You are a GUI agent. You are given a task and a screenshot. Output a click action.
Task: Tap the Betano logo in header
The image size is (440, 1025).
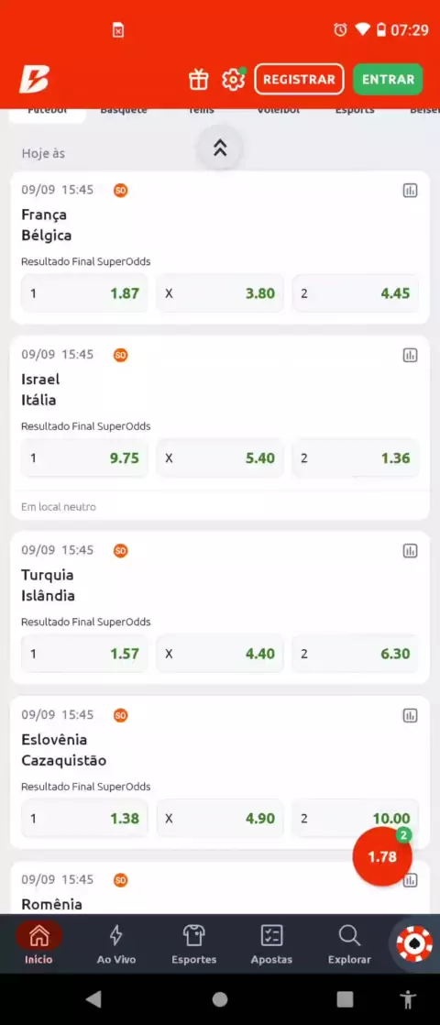[34, 80]
